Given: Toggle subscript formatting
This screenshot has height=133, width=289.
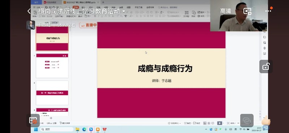Looking at the screenshot, I should click(121, 16).
